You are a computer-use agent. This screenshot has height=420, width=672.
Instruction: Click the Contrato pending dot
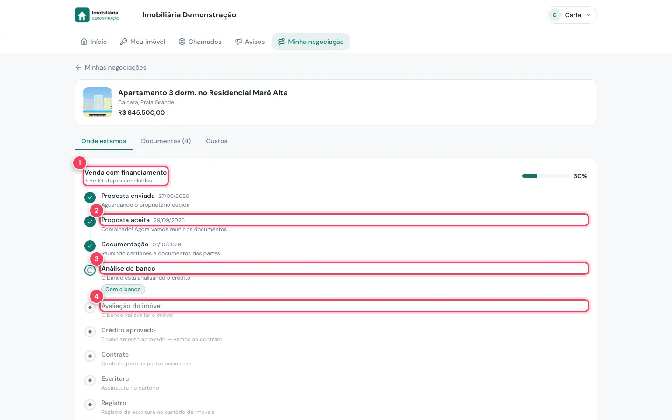tap(90, 356)
